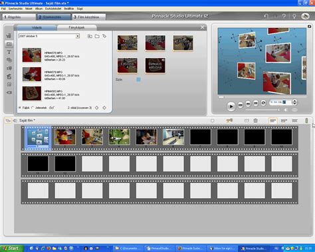Open the video album tab in sidebar
Image resolution: width=315 pixels, height=252 pixels.
[x=9, y=36]
